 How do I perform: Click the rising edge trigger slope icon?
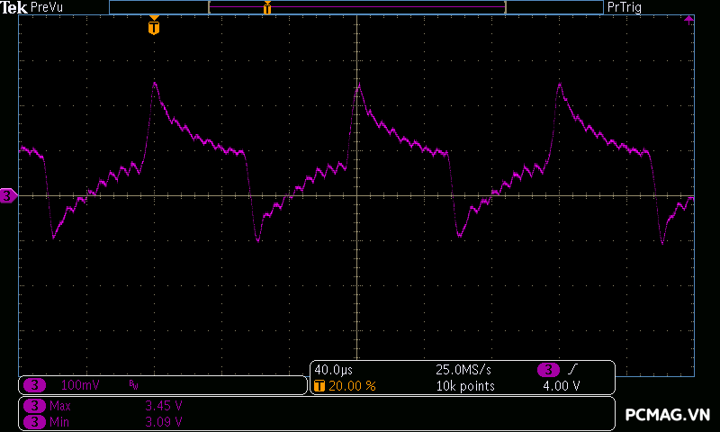click(572, 370)
